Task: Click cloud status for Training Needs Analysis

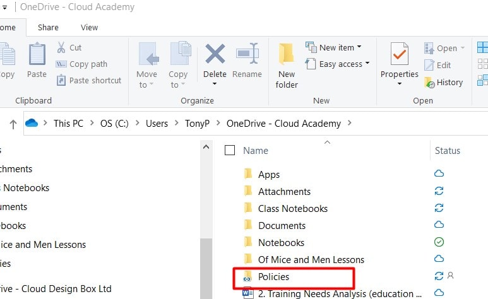Action: pyautogui.click(x=439, y=293)
